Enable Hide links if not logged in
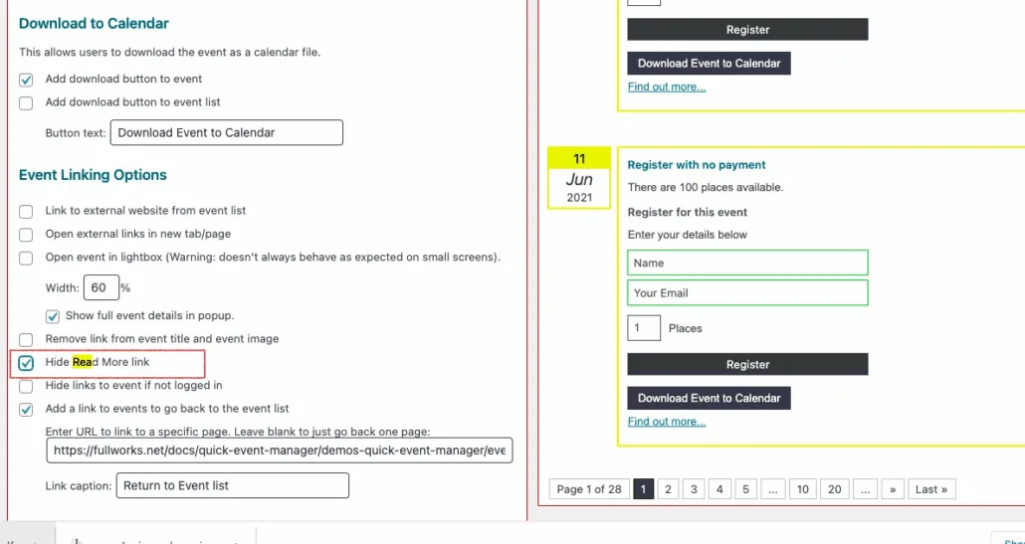Viewport: 1025px width, 544px height. pyautogui.click(x=26, y=387)
